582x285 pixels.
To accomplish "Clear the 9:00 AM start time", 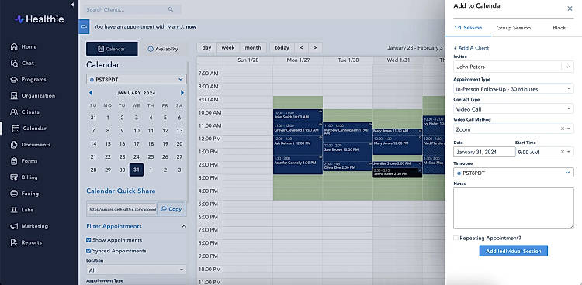I will 563,152.
